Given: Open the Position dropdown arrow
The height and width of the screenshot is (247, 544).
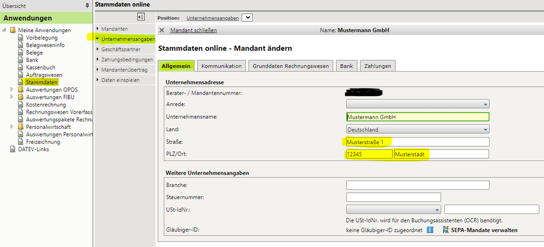Looking at the screenshot, I should tap(247, 17).
